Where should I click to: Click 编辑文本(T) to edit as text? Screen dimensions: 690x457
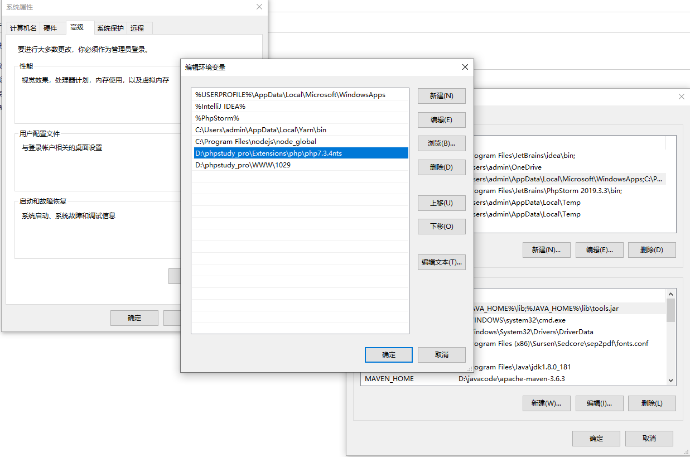[441, 262]
